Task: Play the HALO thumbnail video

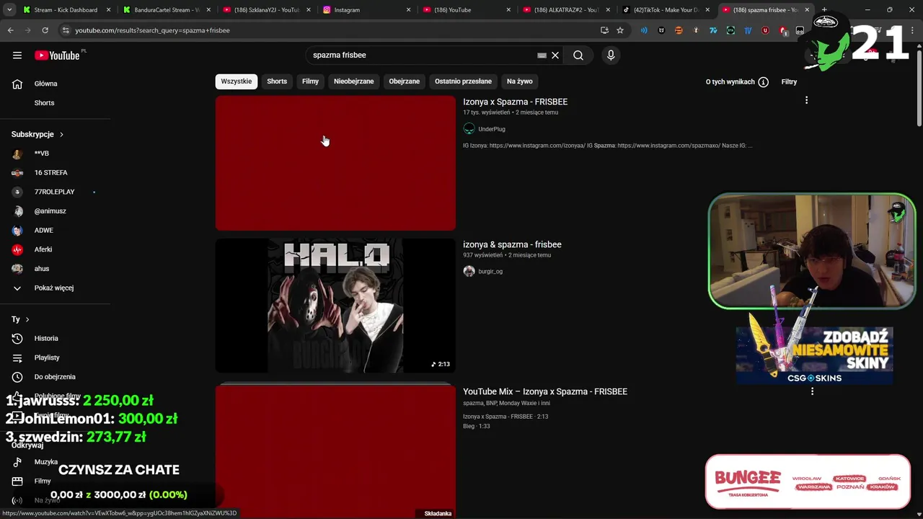Action: tap(335, 306)
